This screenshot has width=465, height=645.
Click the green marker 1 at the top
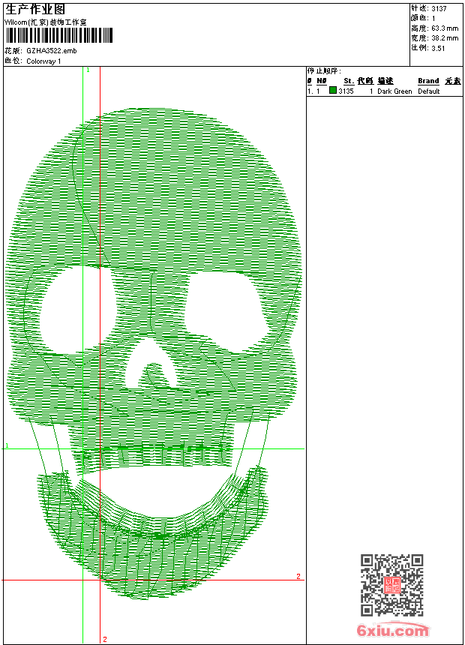(x=88, y=70)
